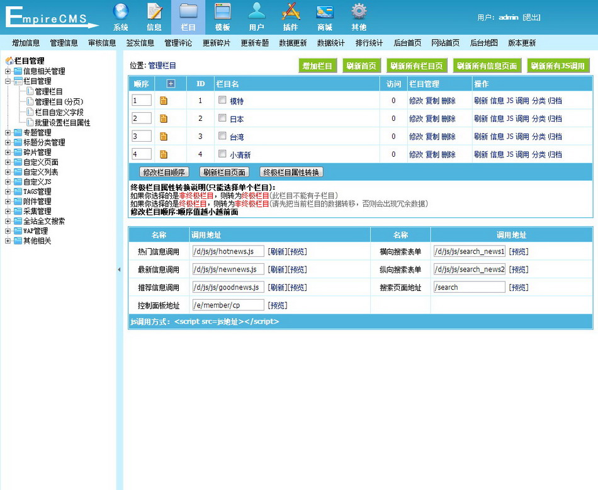Click the orange page icon in 小清新 row

[164, 154]
